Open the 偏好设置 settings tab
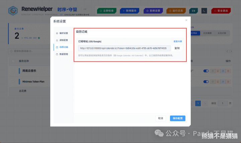The height and width of the screenshot is (143, 241). [x=63, y=33]
